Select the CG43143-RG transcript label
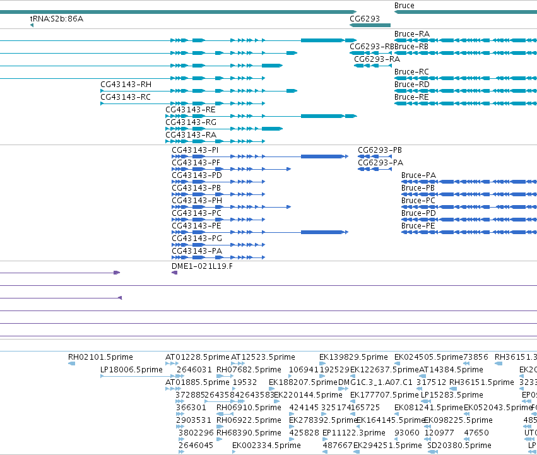 coord(191,122)
